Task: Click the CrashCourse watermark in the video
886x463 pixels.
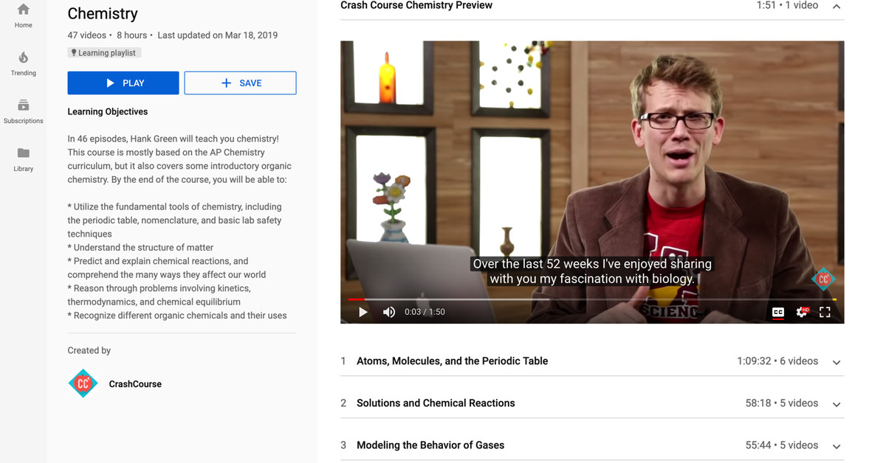Action: click(823, 279)
